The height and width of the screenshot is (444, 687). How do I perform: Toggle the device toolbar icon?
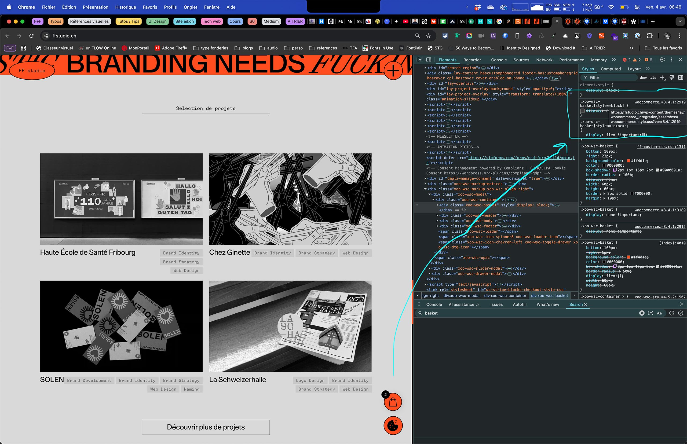pyautogui.click(x=429, y=60)
